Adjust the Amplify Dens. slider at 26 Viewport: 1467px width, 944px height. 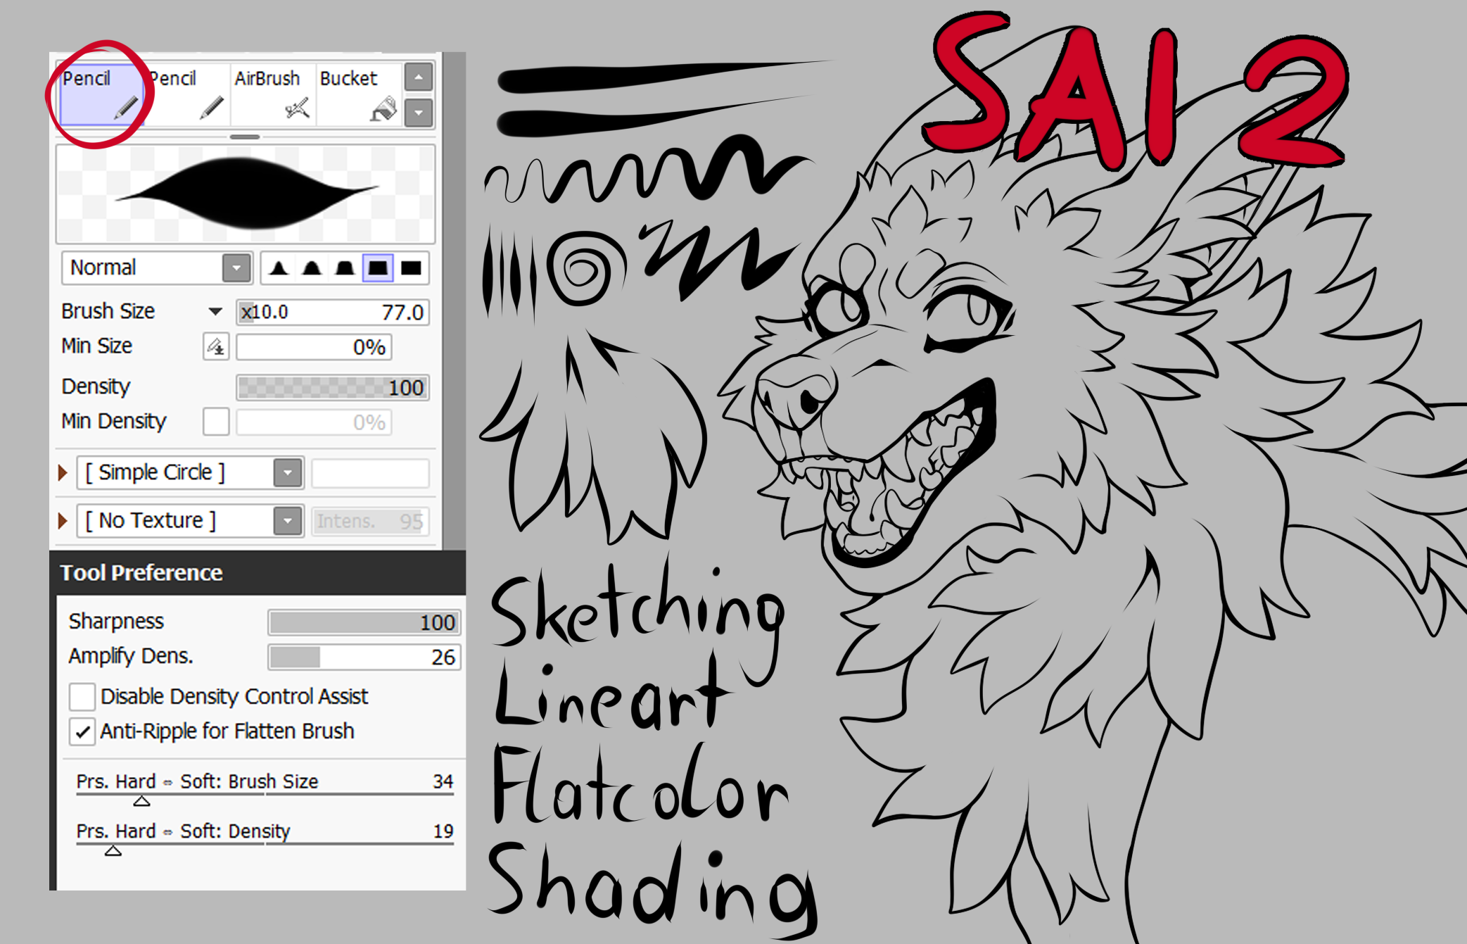(x=364, y=657)
